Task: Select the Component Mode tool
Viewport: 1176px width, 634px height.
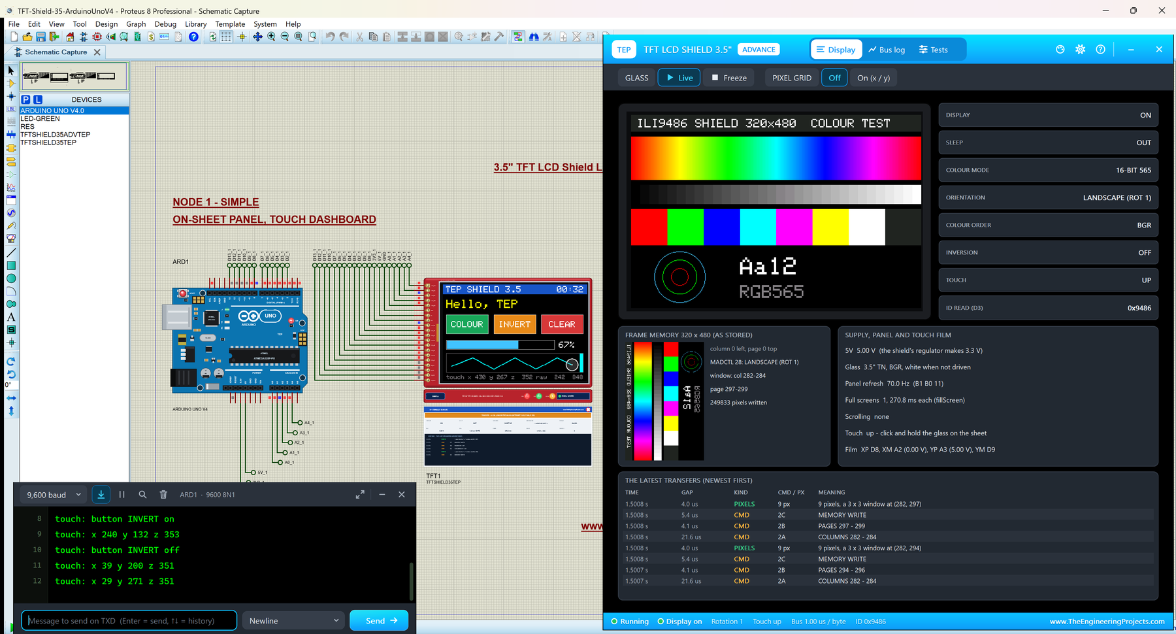Action: (x=11, y=84)
